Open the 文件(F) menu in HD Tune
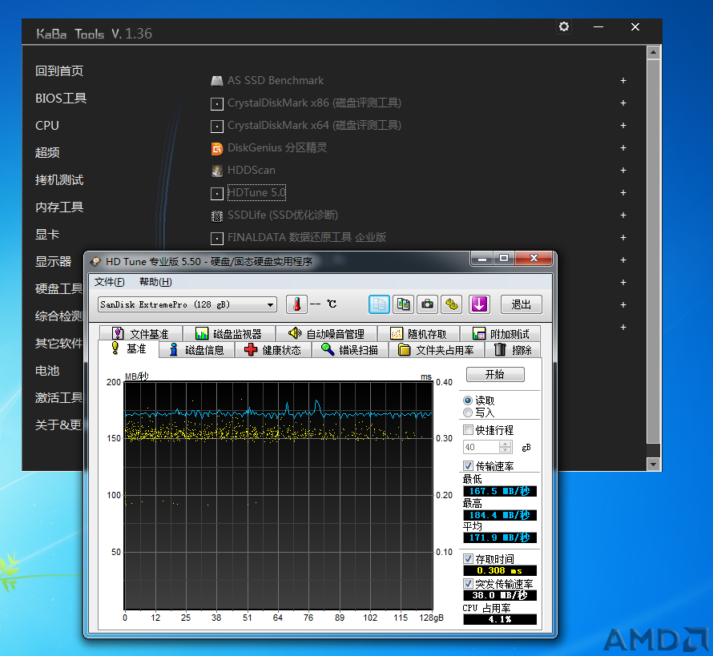Viewport: 713px width, 656px height. point(109,282)
